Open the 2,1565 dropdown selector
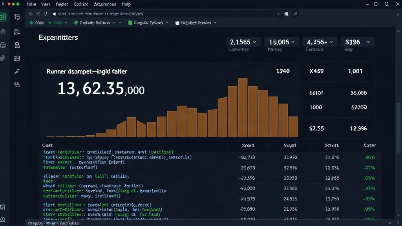Image resolution: width=402 pixels, height=226 pixels. 243,42
